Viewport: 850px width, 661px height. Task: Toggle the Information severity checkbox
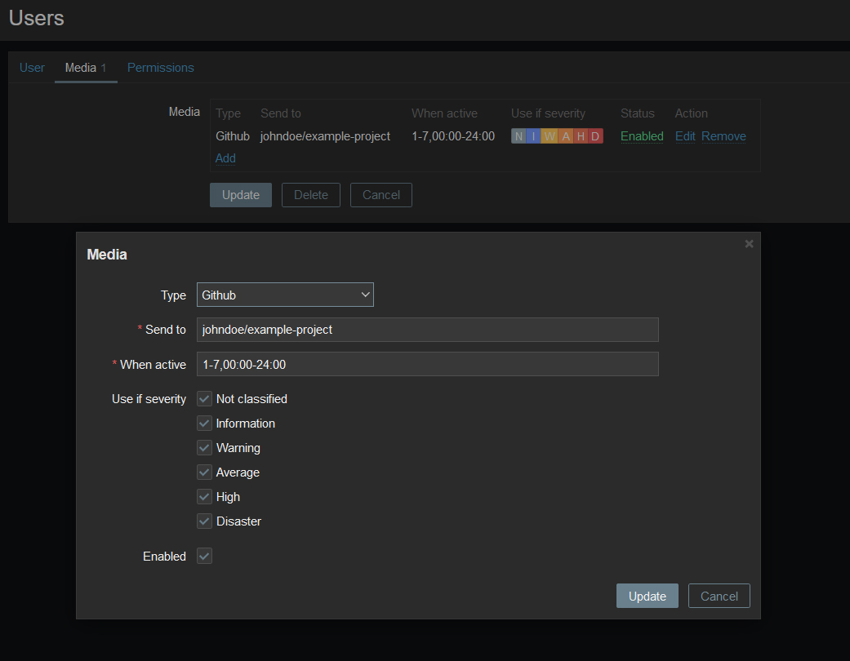[204, 424]
